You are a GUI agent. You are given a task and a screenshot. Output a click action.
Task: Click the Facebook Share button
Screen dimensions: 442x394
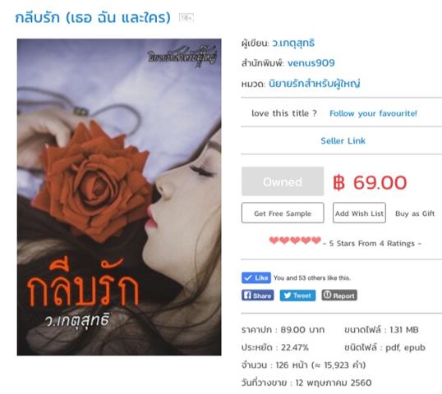257,295
